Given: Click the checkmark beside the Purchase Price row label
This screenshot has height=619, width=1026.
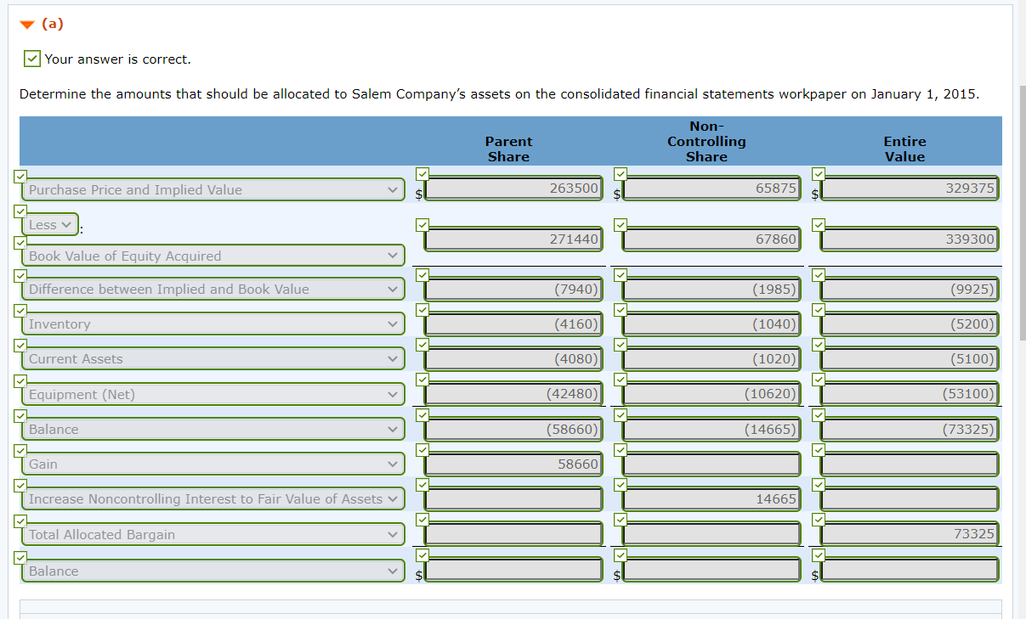Looking at the screenshot, I should coord(19,176).
